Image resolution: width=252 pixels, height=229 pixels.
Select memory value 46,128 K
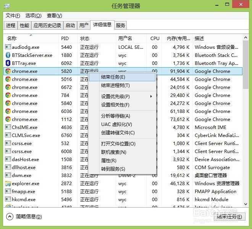[180, 183]
